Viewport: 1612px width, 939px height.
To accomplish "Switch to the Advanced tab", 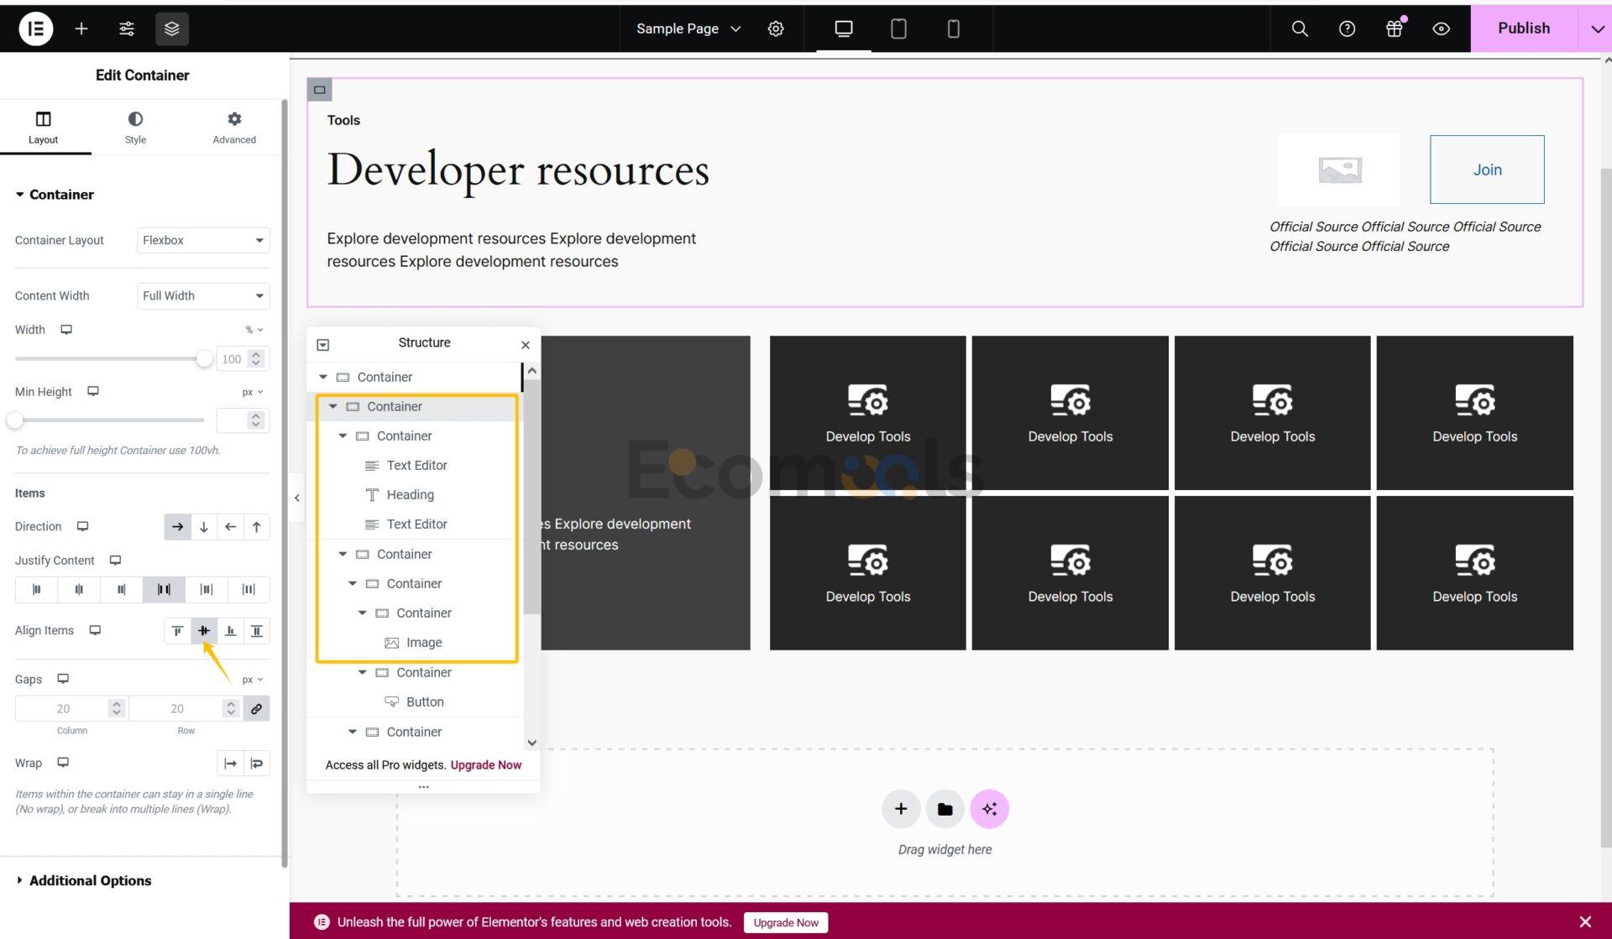I will (x=234, y=128).
